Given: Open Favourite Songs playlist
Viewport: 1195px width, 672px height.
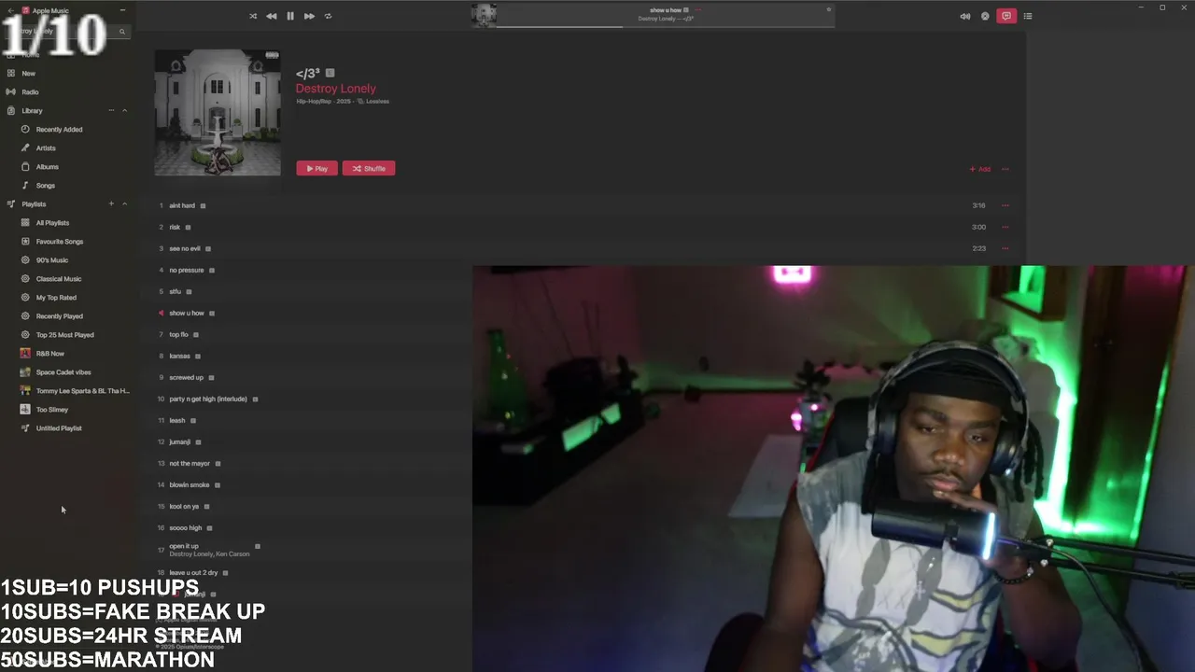Looking at the screenshot, I should 59,241.
